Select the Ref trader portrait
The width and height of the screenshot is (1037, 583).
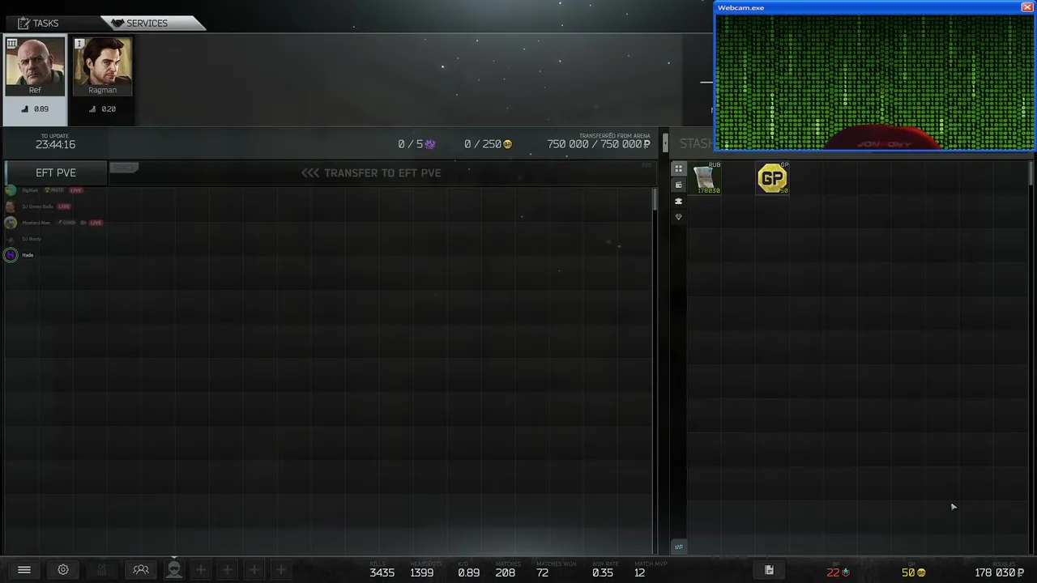pos(35,67)
